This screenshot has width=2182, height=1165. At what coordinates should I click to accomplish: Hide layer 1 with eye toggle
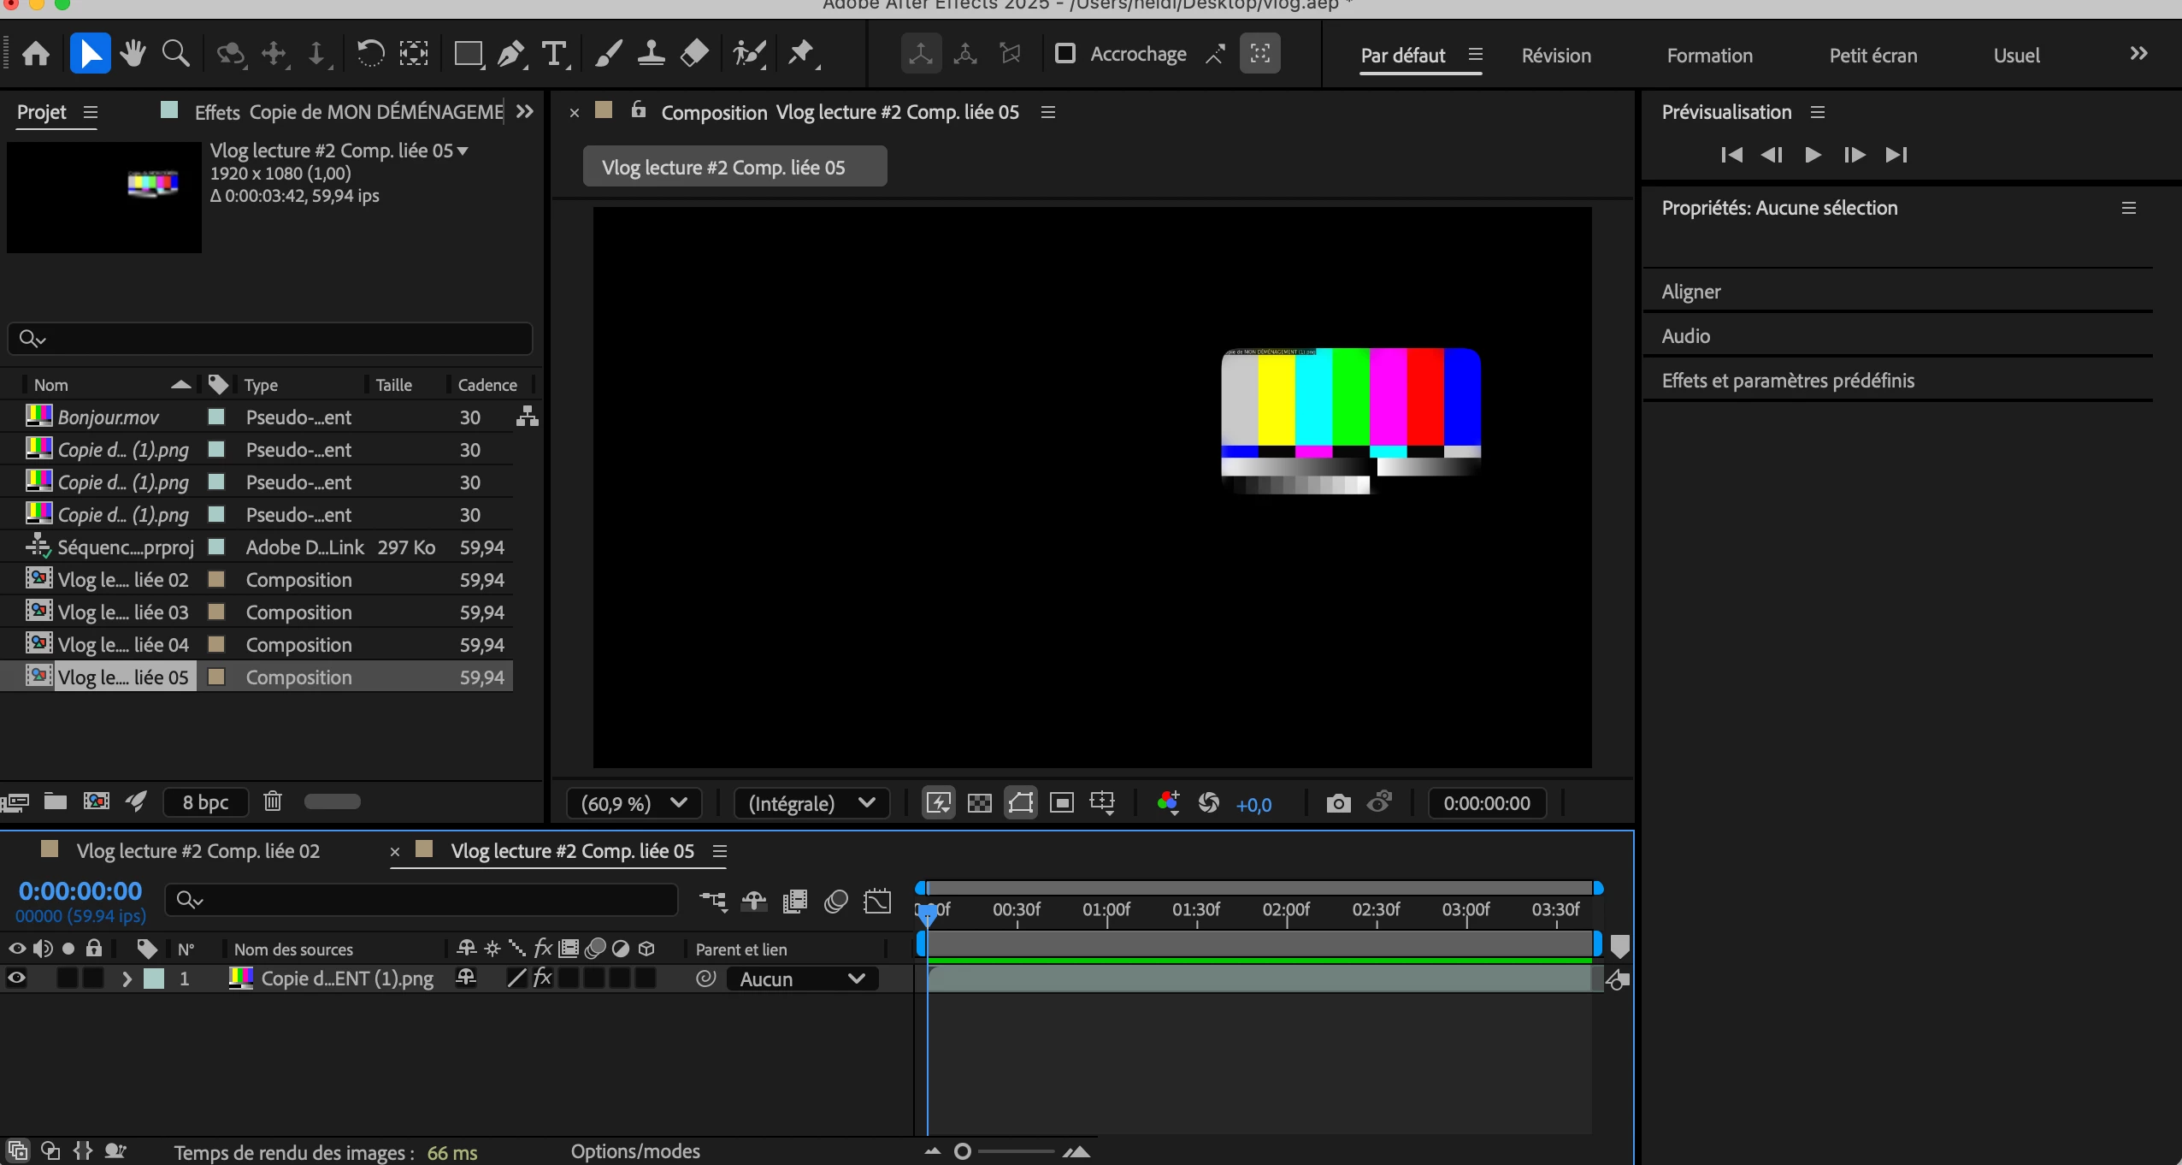tap(16, 979)
